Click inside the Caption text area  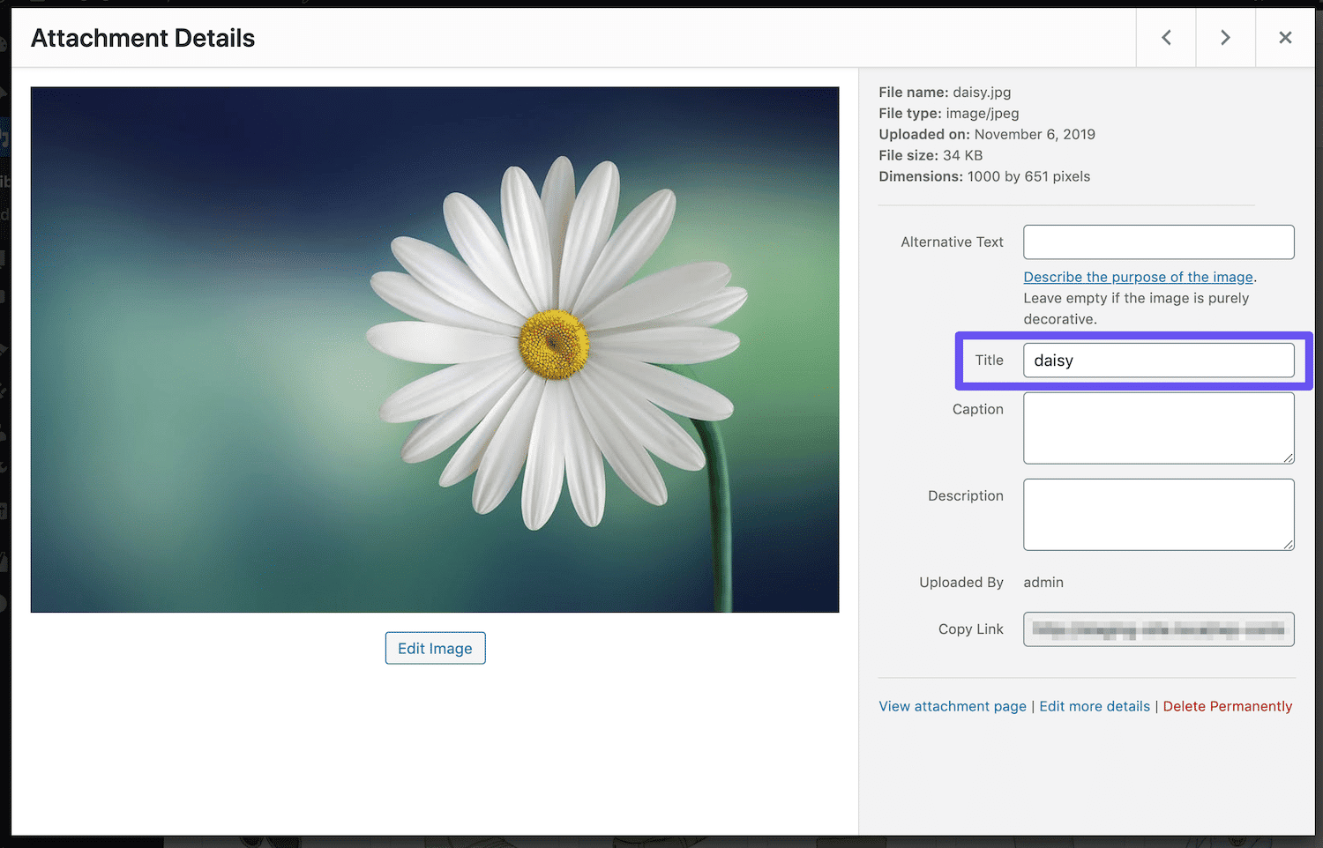[1158, 428]
